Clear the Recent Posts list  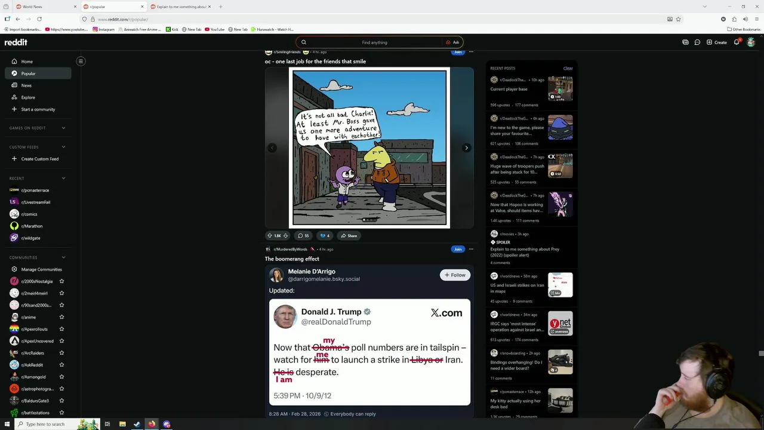pos(568,68)
